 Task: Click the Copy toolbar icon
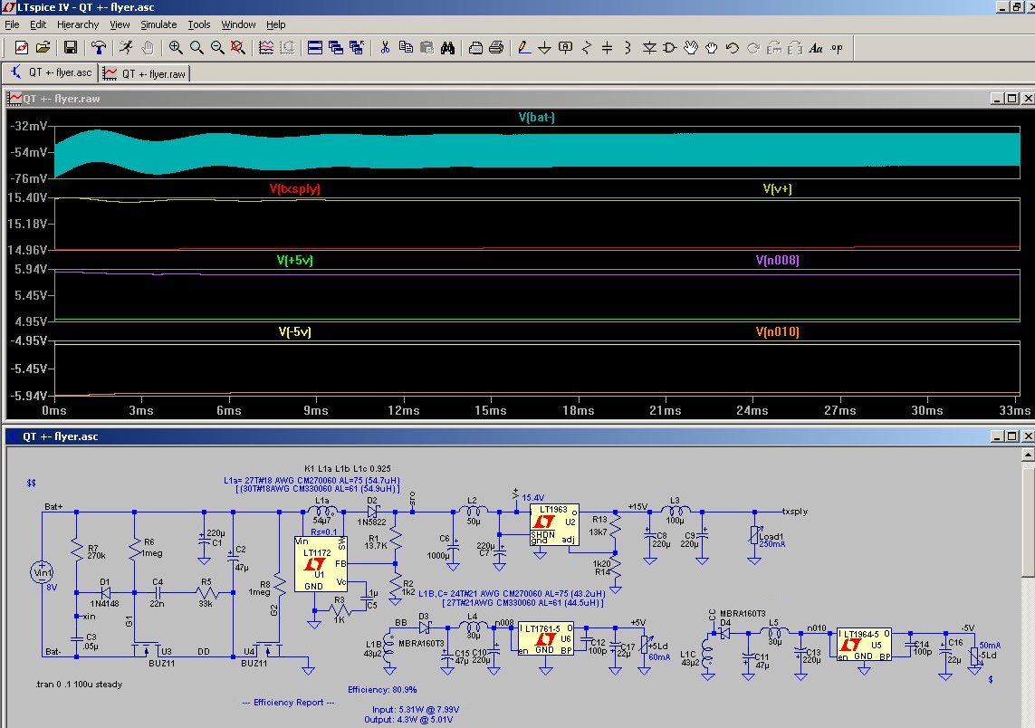point(406,47)
